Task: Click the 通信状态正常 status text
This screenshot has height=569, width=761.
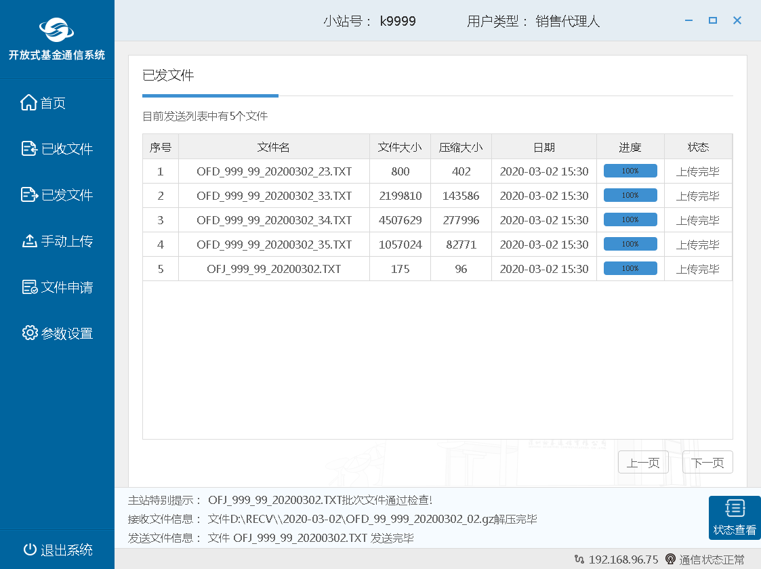Action: [x=712, y=560]
